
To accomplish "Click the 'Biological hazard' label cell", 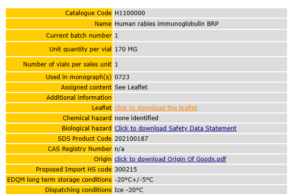I will pos(59,128).
